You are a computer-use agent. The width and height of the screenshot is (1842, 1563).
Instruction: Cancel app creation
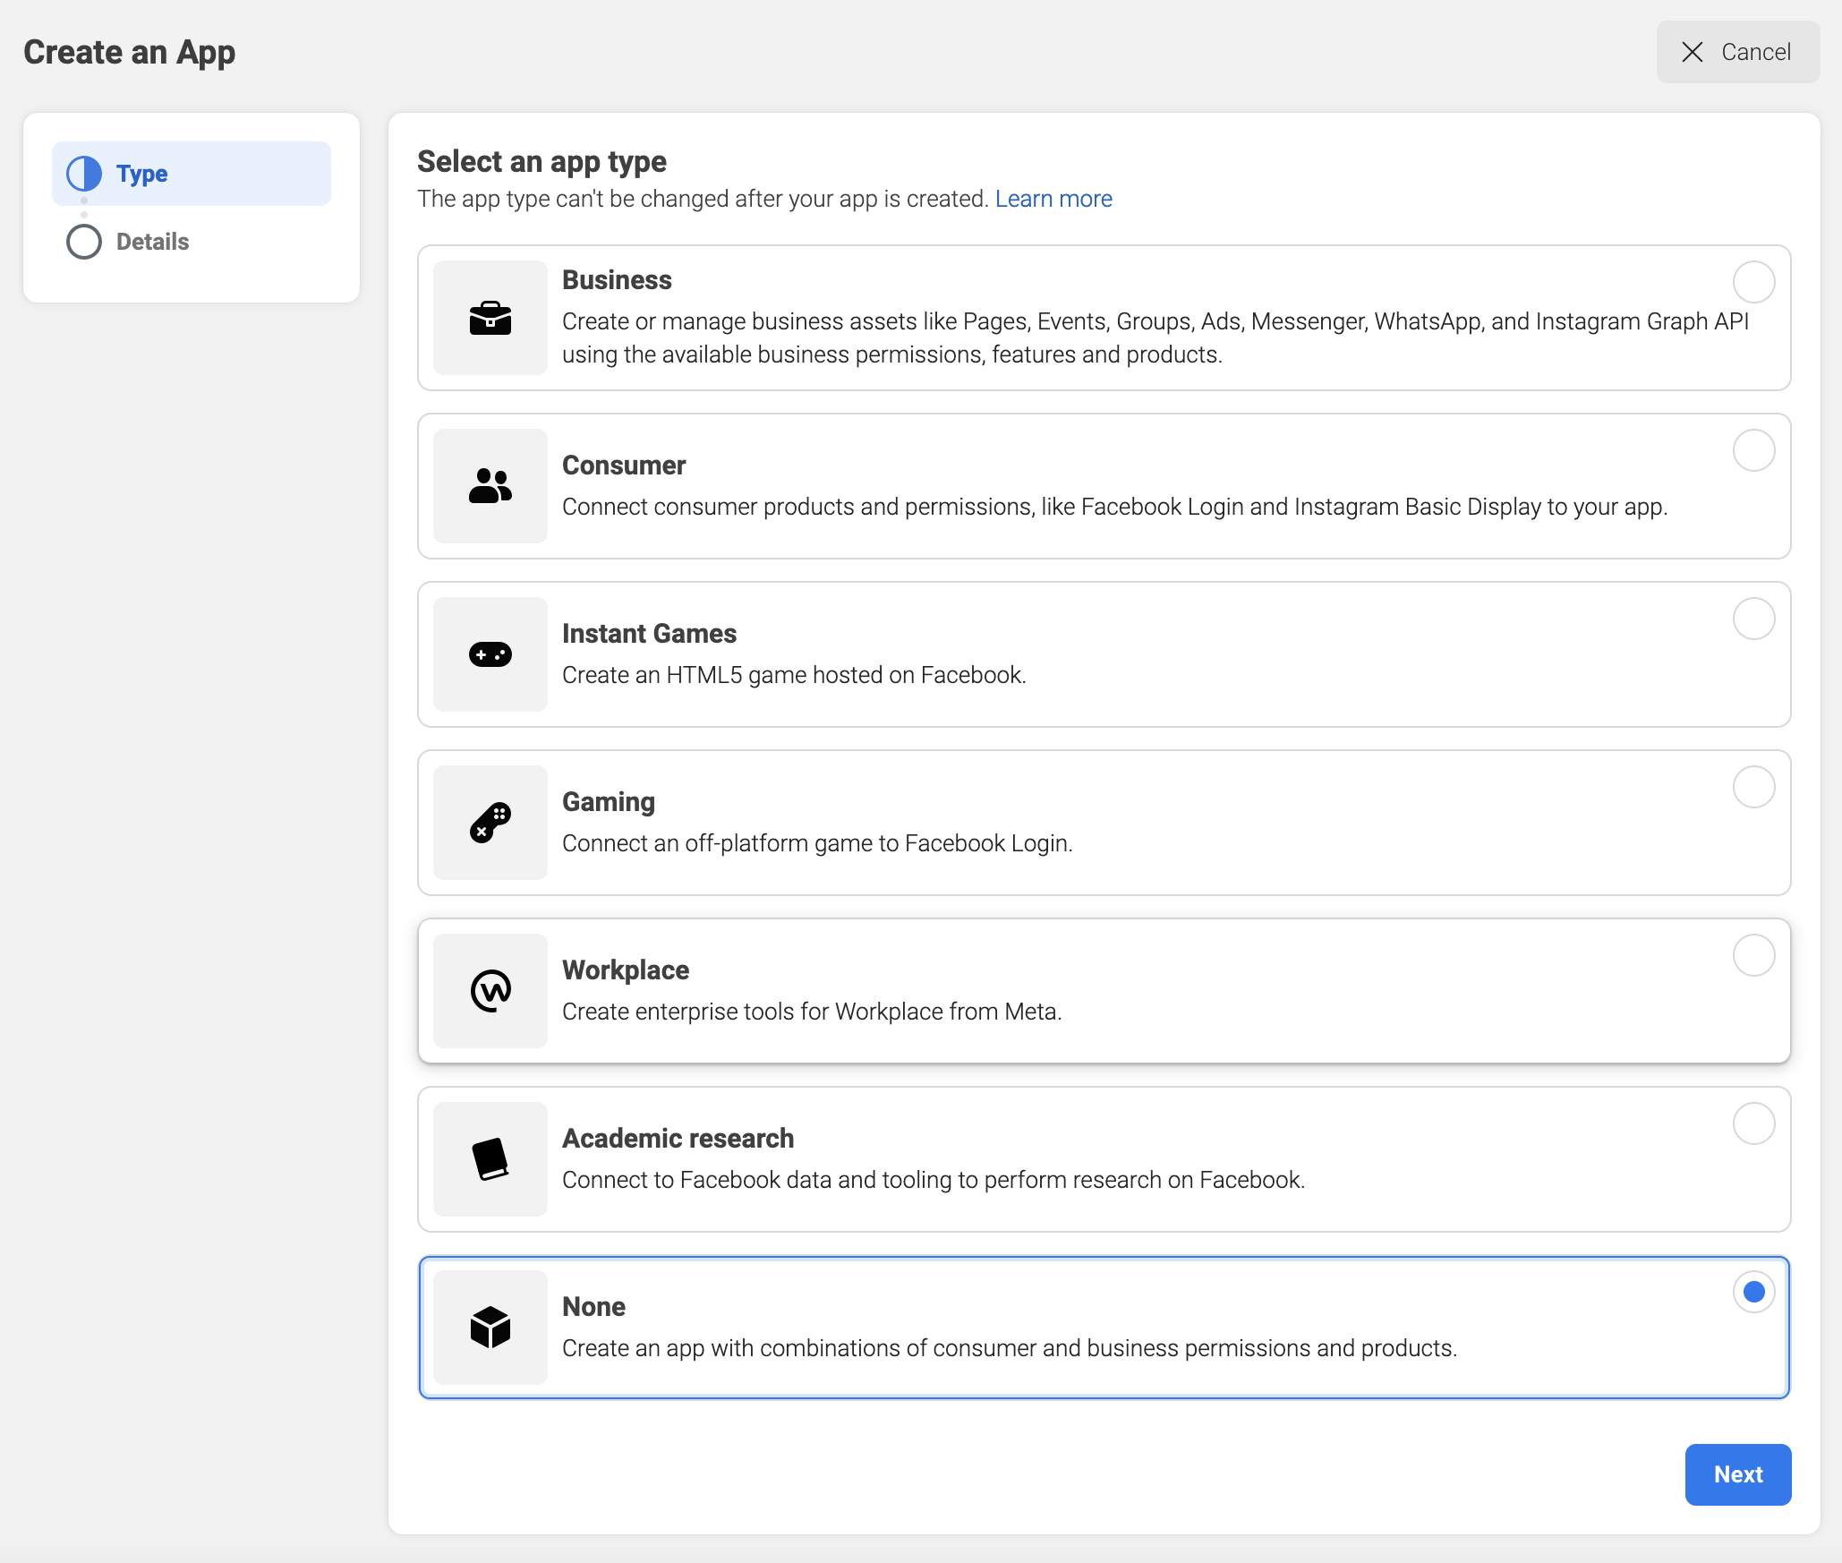[x=1736, y=52]
